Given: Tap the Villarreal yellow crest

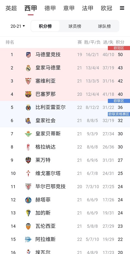Looking at the screenshot, I should (x=28, y=107).
